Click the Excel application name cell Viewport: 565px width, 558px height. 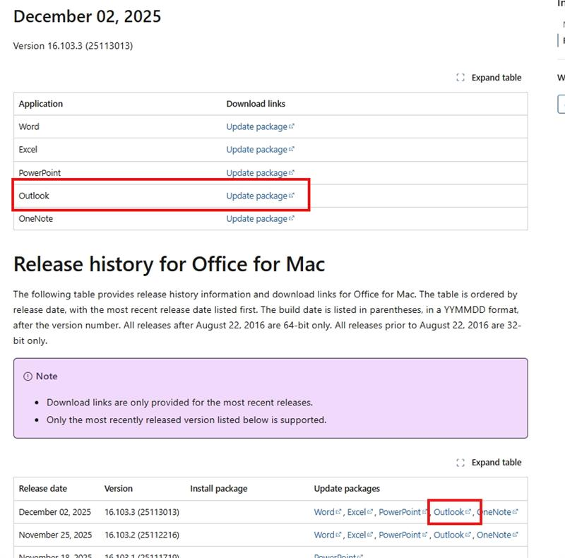pos(28,150)
